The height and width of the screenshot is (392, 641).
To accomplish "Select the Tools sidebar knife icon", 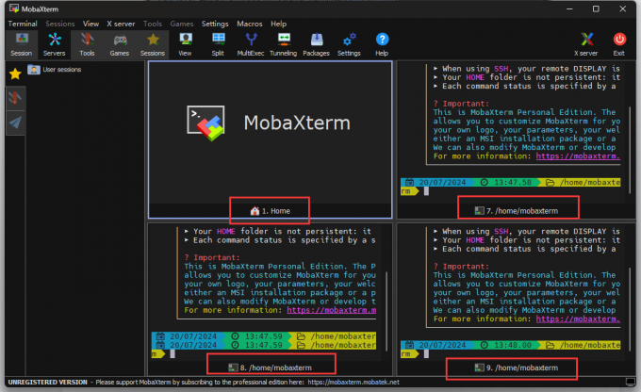I will (15, 99).
